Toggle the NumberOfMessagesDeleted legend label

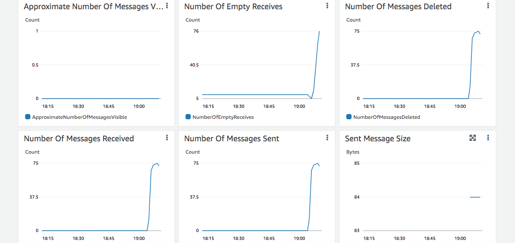pos(386,118)
